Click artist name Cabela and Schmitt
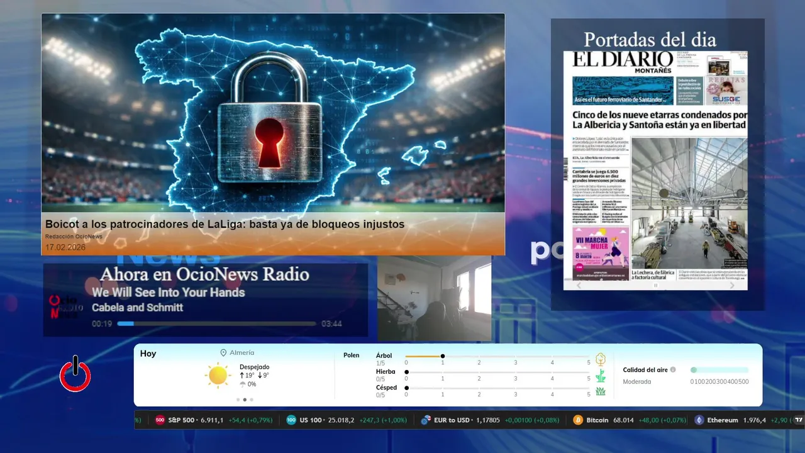 pos(137,308)
